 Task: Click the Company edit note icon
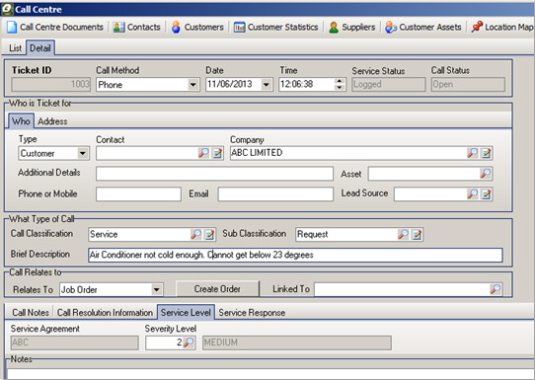pos(486,153)
